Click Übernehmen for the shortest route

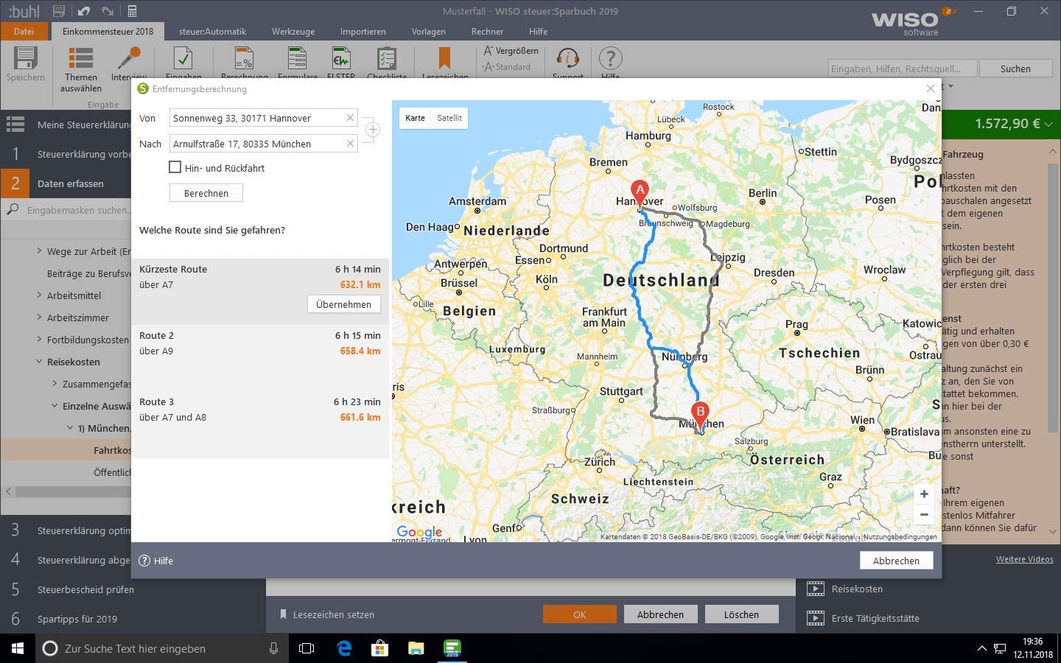click(343, 304)
